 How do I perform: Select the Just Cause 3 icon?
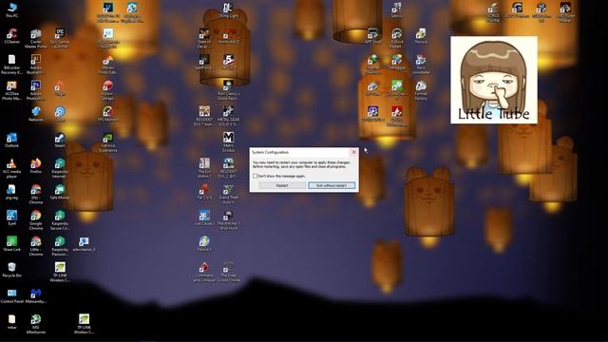point(204,218)
